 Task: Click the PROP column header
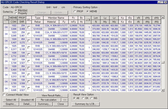[x=22, y=18]
